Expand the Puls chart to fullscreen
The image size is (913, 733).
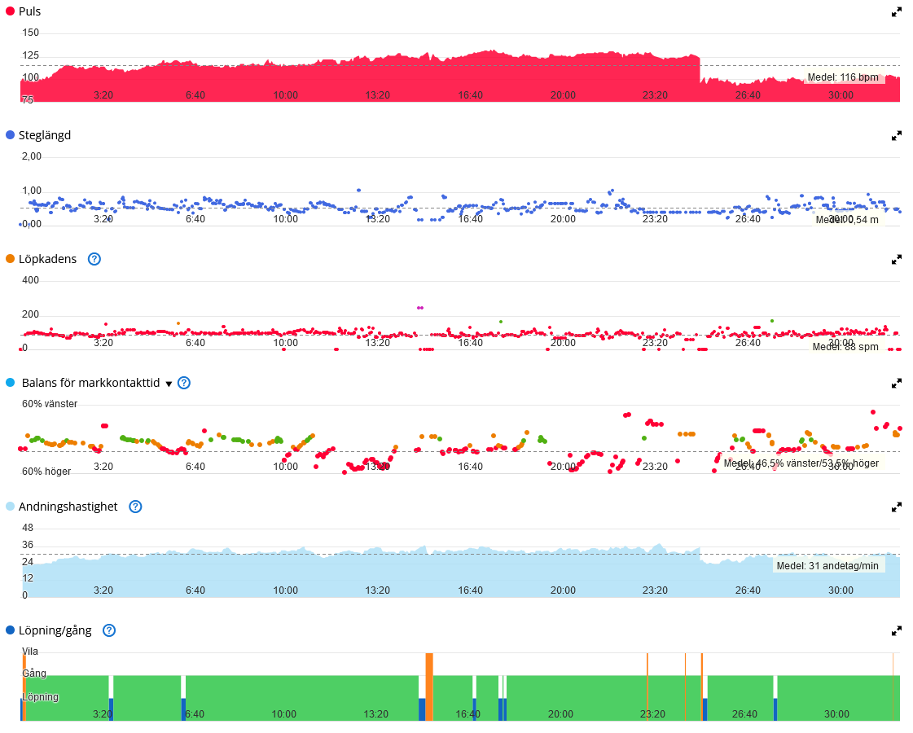pyautogui.click(x=897, y=12)
